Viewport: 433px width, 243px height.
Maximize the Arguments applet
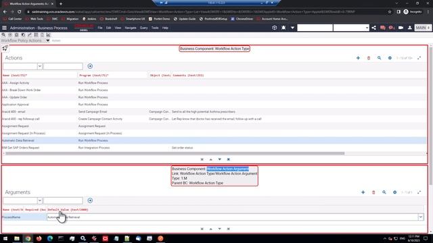pyautogui.click(x=419, y=192)
